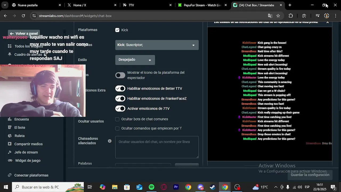
Task: Open the browser extensions puzzle icon
Action: click(x=291, y=16)
